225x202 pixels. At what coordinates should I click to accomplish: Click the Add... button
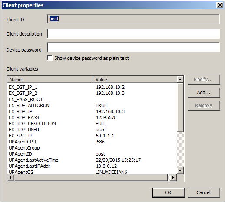[204, 92]
